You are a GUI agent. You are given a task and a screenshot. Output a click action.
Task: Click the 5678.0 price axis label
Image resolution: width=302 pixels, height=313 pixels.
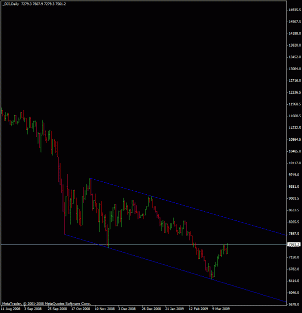[294, 304]
